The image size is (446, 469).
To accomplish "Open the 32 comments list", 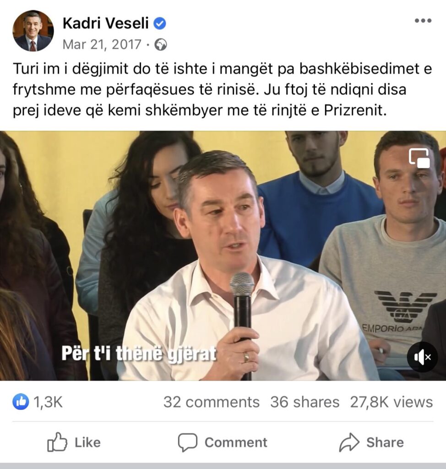I will 211,402.
